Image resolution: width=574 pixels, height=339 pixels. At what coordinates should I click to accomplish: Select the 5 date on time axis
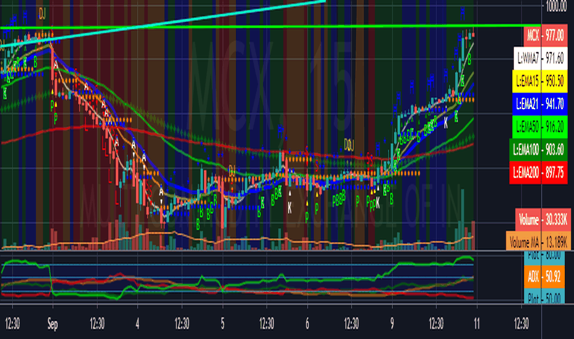click(222, 324)
